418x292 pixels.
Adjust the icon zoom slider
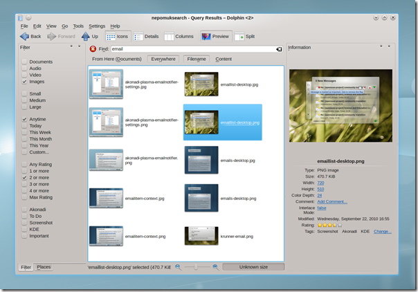click(197, 266)
